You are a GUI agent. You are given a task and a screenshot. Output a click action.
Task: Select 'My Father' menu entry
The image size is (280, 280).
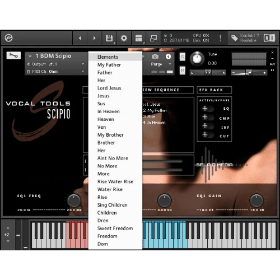pos(115,65)
